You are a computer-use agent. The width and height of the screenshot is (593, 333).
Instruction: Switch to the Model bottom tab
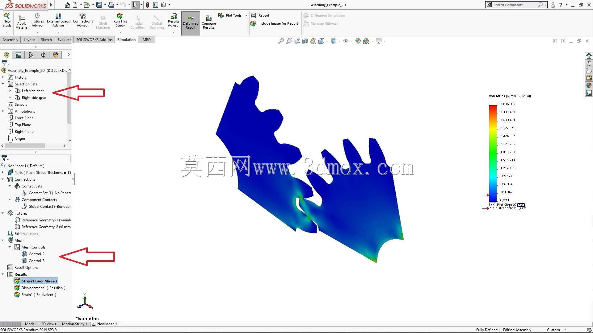30,324
